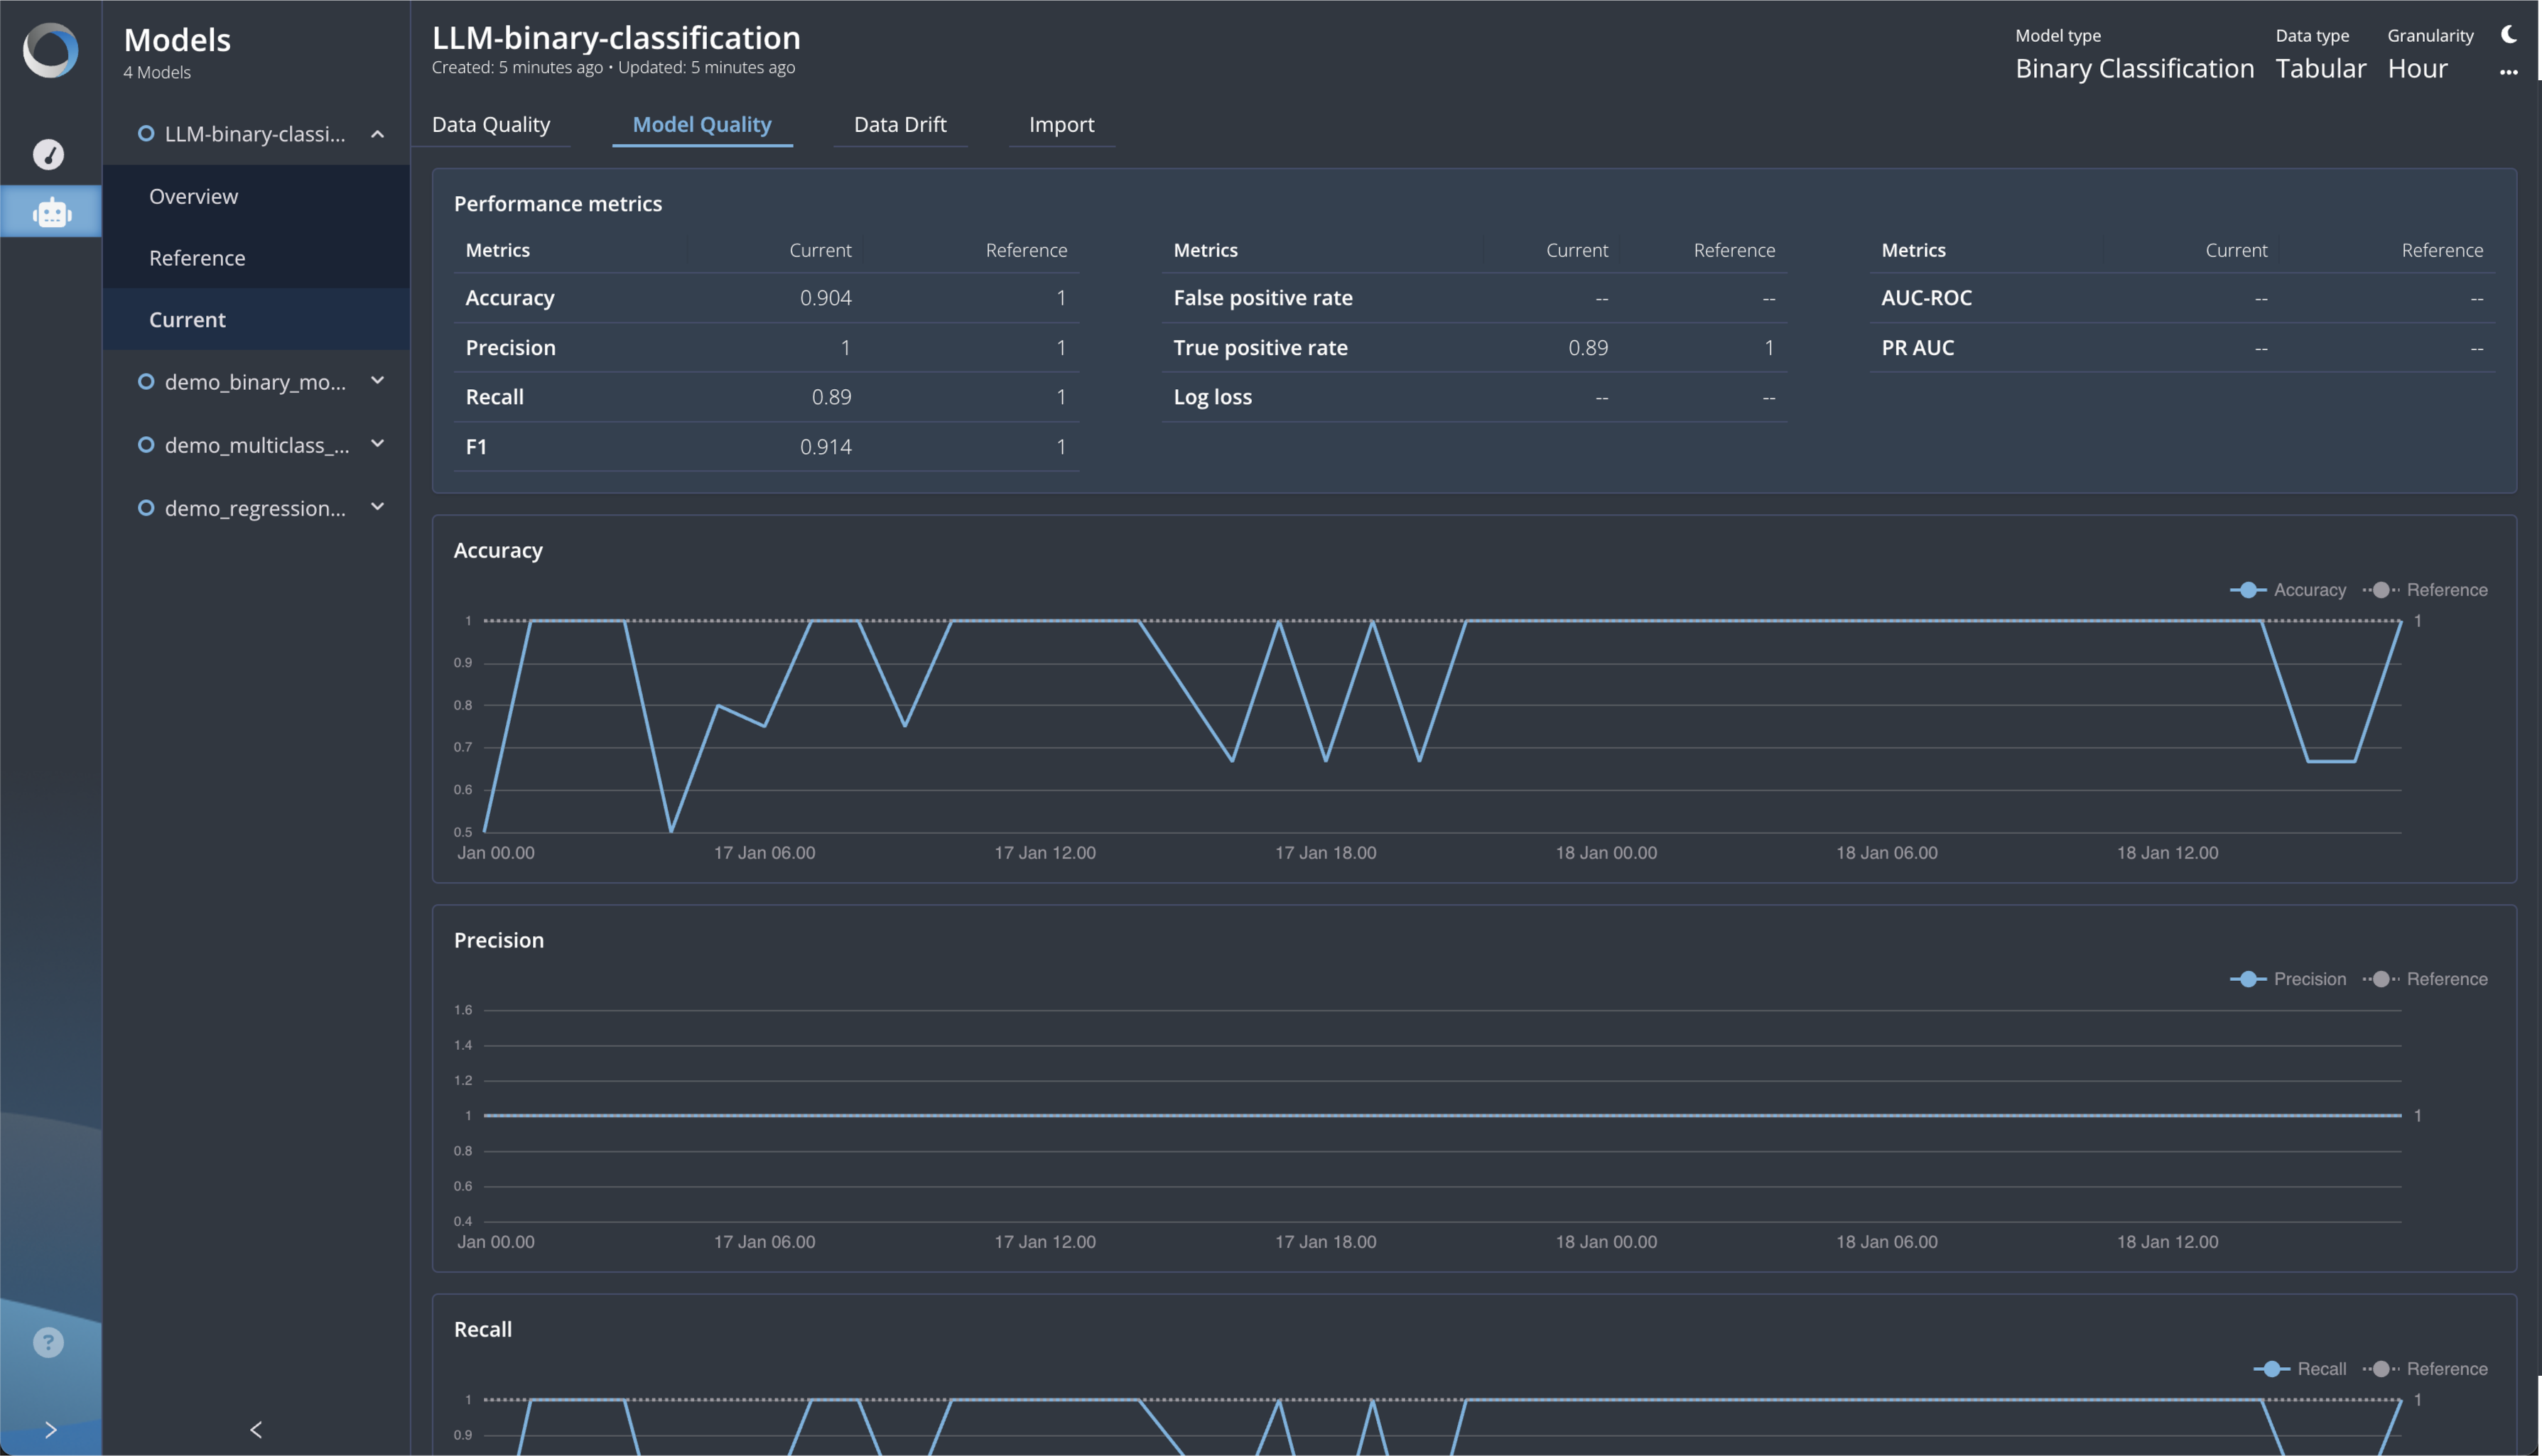Viewport: 2542px width, 1456px height.
Task: Select the demo_multiclass_... model
Action: tap(257, 445)
